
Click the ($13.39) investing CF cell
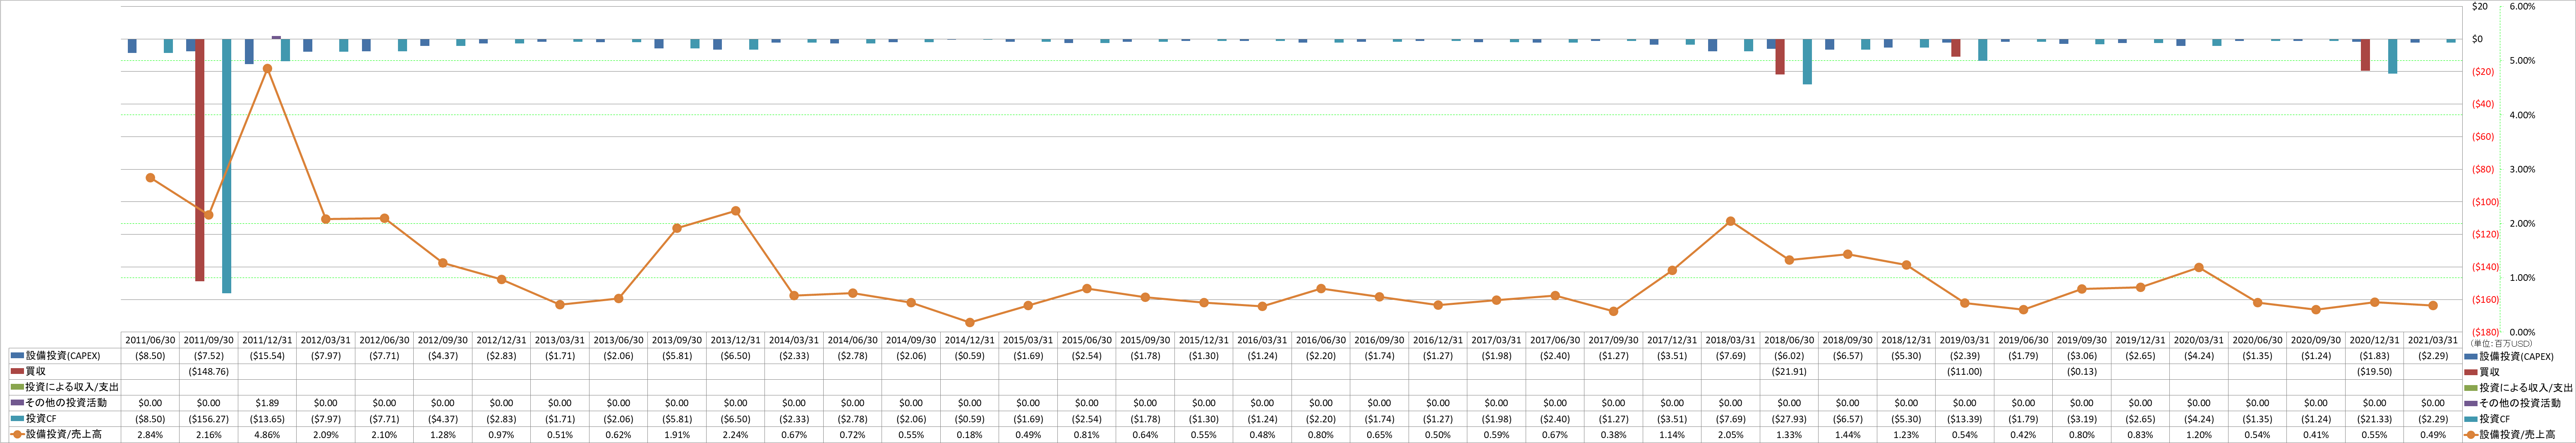click(1964, 419)
